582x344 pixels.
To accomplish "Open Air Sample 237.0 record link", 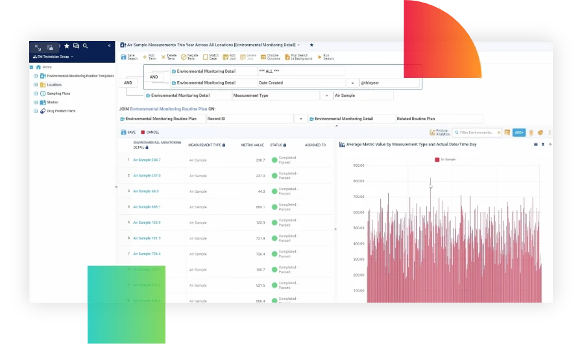I will pos(147,176).
